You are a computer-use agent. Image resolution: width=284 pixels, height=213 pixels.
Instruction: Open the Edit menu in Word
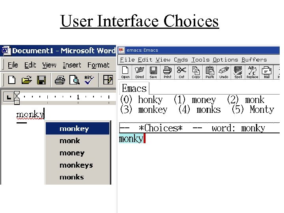[x=30, y=65]
